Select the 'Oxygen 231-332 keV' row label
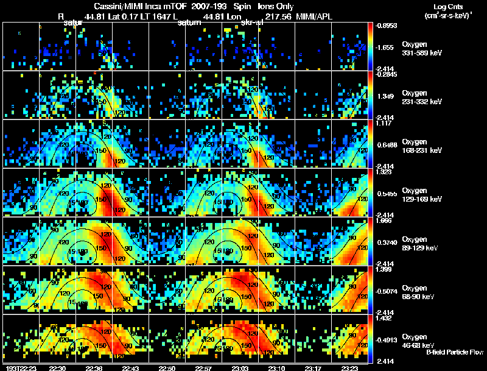487x371 pixels. [x=422, y=97]
